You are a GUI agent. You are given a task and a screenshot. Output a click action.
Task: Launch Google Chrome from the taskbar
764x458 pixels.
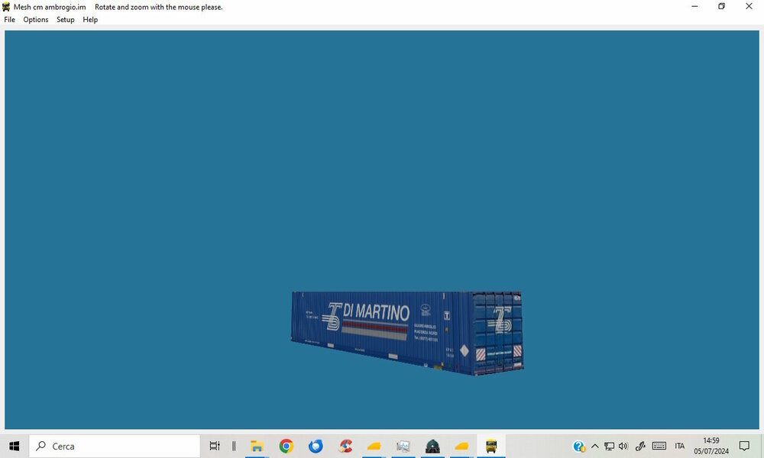(286, 446)
